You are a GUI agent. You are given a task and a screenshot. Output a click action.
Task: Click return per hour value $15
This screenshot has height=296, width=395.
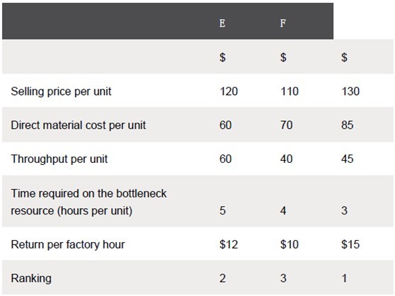click(350, 244)
